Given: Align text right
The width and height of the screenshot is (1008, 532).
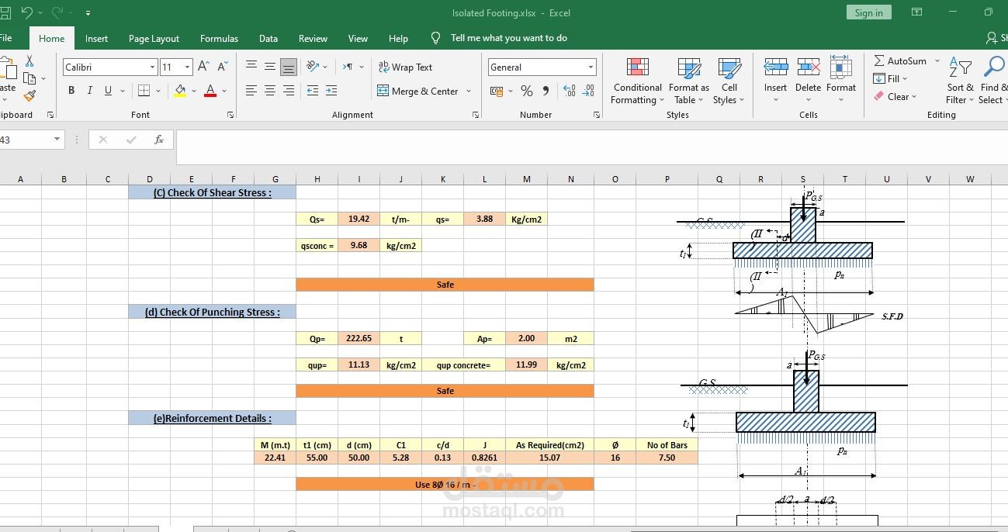Looking at the screenshot, I should click(289, 91).
